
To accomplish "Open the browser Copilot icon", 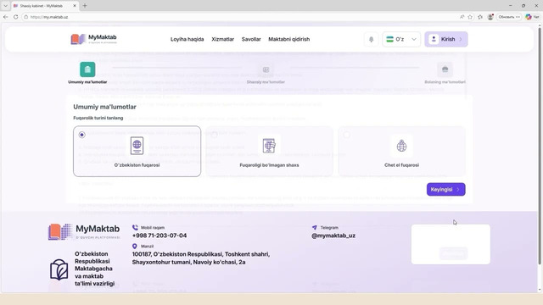I will (529, 17).
